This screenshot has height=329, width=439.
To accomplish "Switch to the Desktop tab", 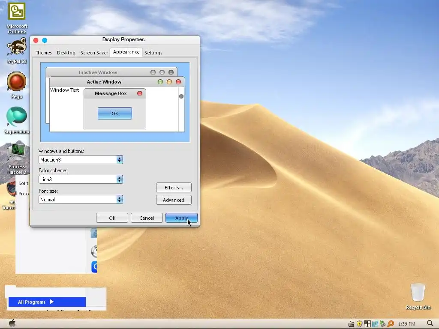I will (66, 53).
